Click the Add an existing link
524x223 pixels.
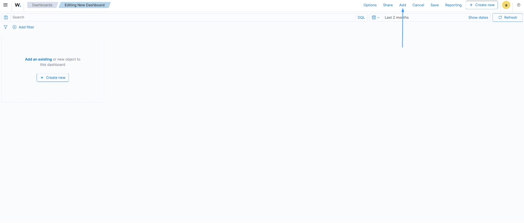38,59
